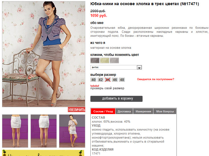Click the crossed-out size 44
The image size is (209, 156).
click(x=107, y=80)
